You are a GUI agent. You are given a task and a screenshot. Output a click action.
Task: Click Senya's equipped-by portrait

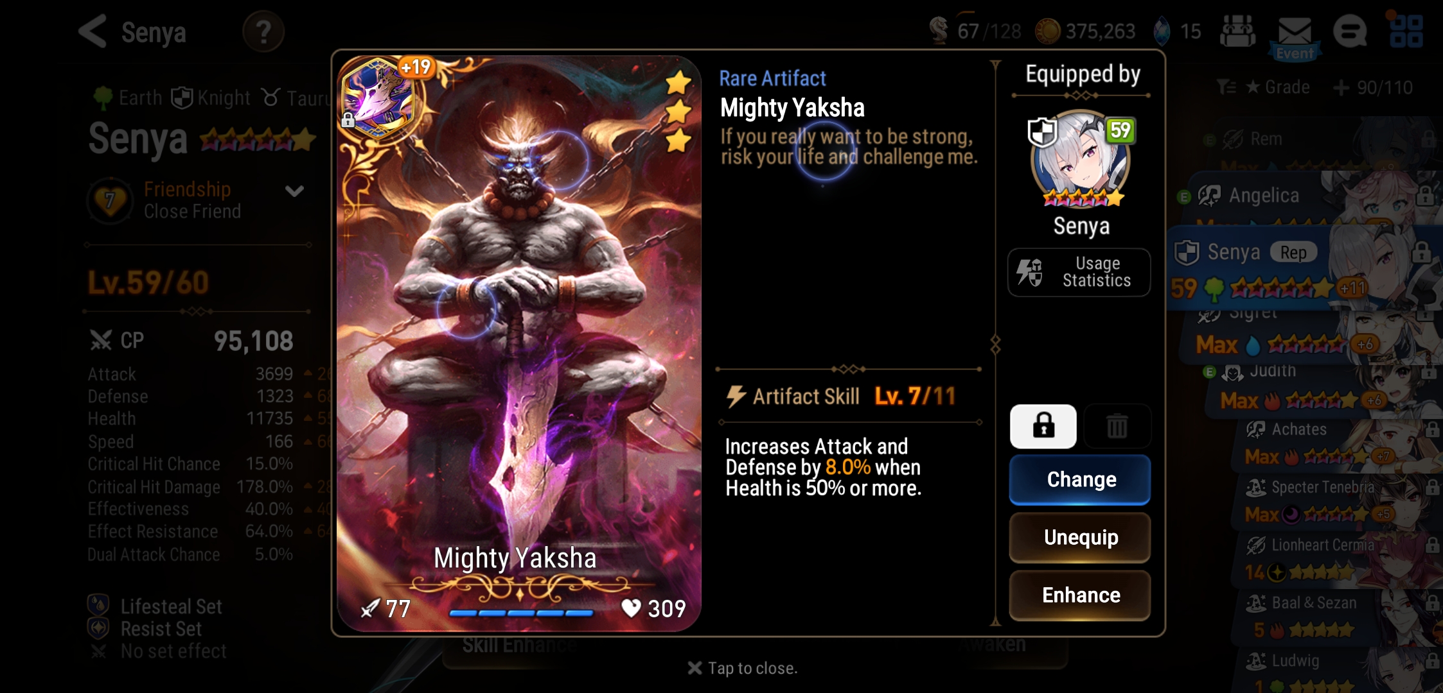(x=1081, y=160)
